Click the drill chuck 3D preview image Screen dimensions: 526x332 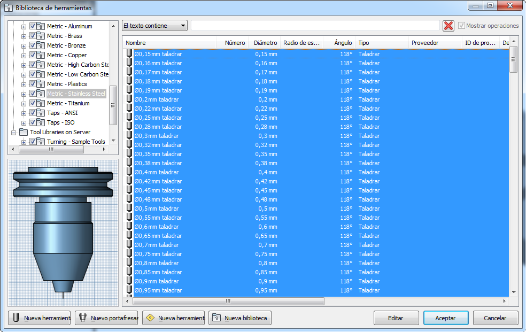click(63, 233)
